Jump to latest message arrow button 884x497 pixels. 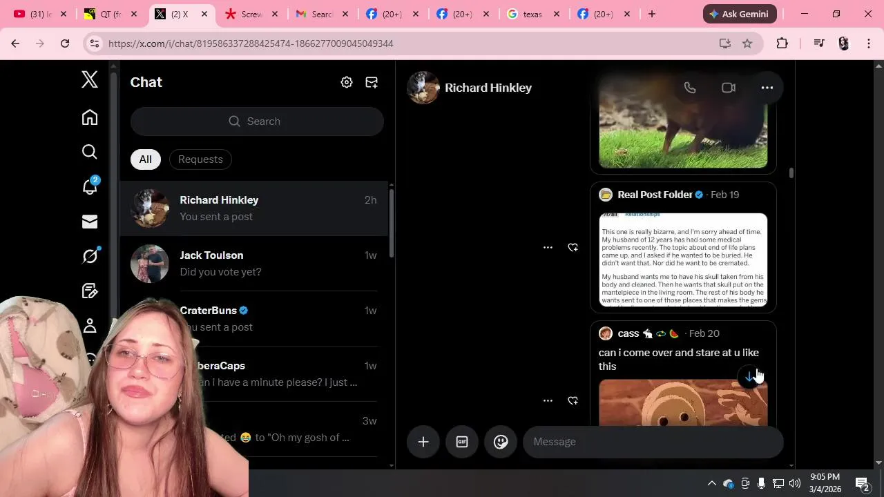click(x=750, y=376)
